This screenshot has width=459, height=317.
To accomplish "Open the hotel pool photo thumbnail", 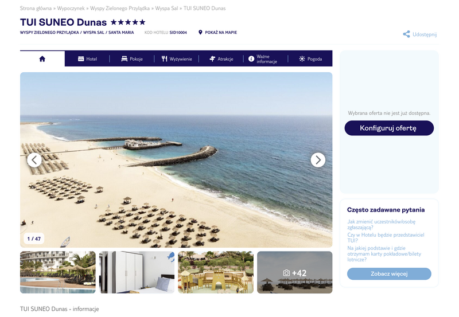I will [x=58, y=272].
